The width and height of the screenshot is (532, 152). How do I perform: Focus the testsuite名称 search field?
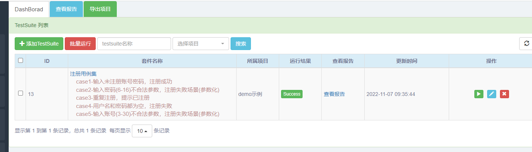click(x=134, y=44)
